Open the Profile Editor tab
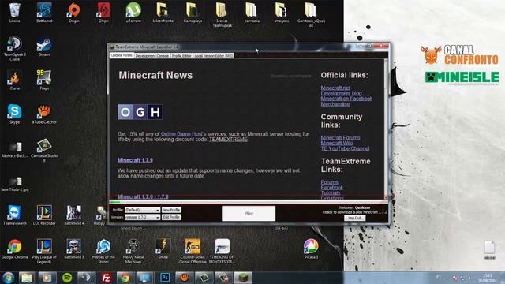Screen dimensions: 505x284 (181, 56)
